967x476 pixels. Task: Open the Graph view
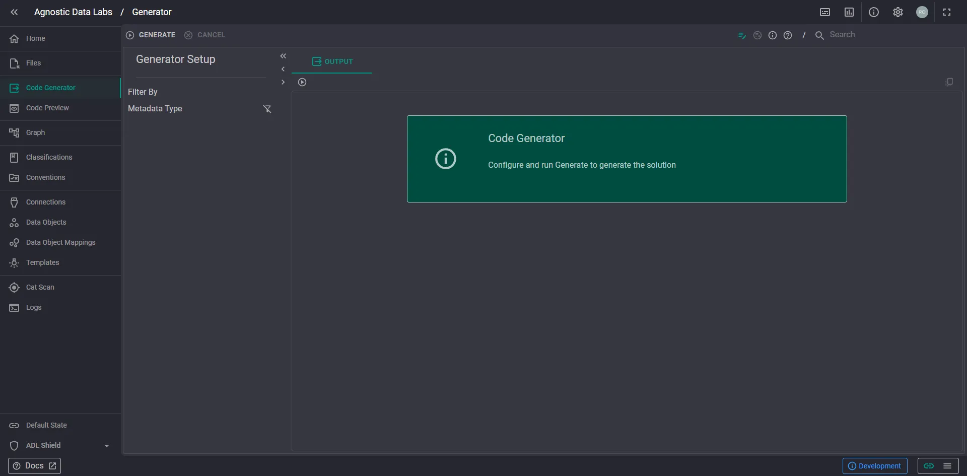click(35, 132)
